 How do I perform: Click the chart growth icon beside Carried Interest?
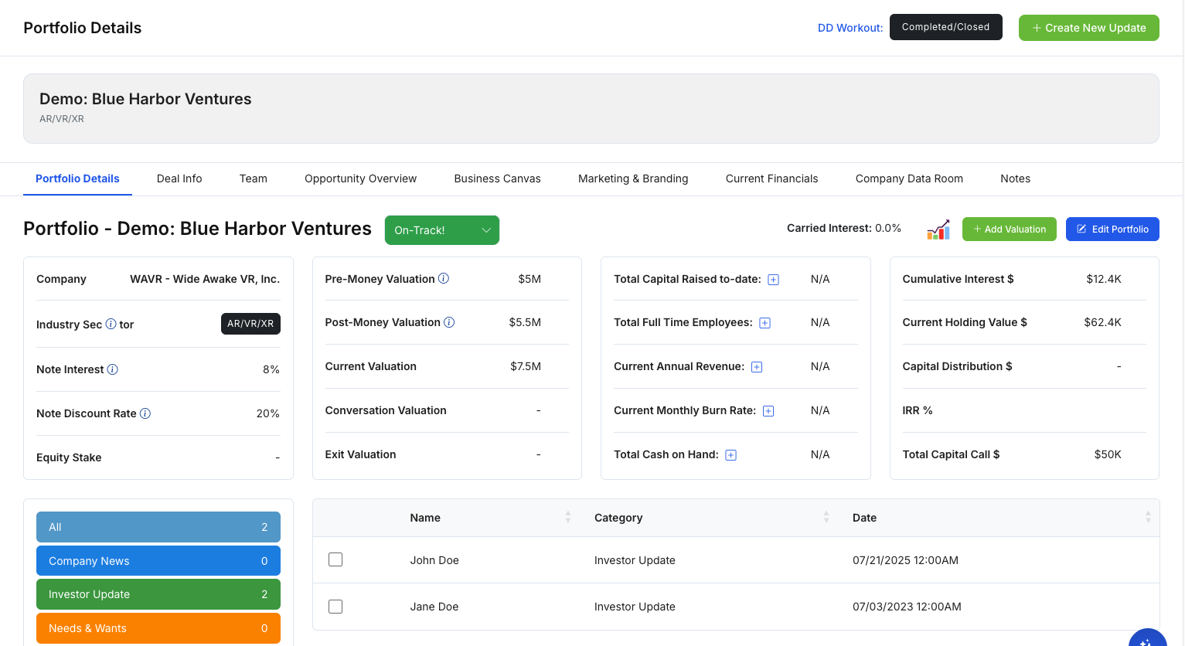point(938,229)
